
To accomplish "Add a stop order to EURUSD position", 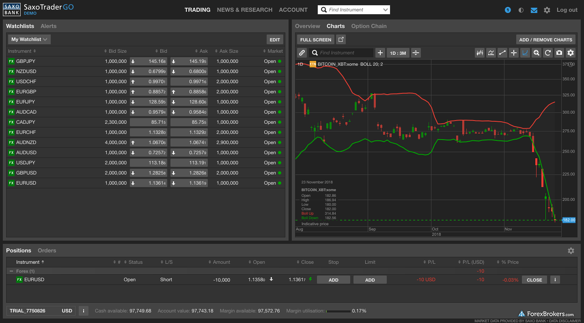I will coord(334,280).
